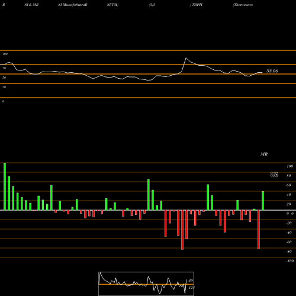The image size is (296, 296).
Task: Select the 'SI & MR' header text
Action: tap(31, 5)
